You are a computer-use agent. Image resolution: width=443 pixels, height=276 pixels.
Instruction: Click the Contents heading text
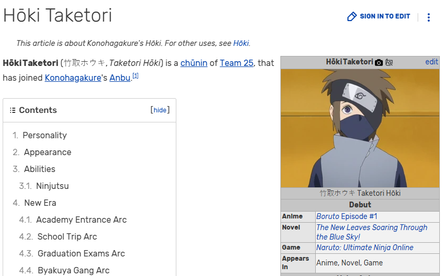click(x=38, y=110)
